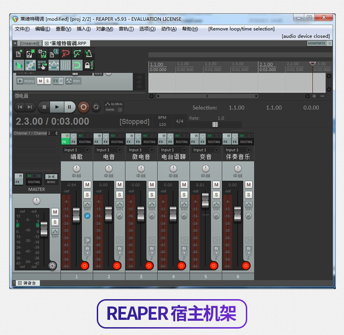The height and width of the screenshot is (335, 344).
Task: Click the 微电音 track volume fader
Action: pos(141,213)
